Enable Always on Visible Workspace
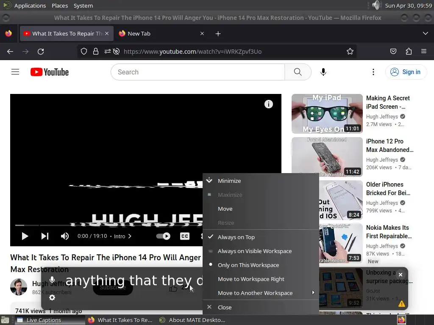Viewport: 434px width, 325px height. pos(261,251)
